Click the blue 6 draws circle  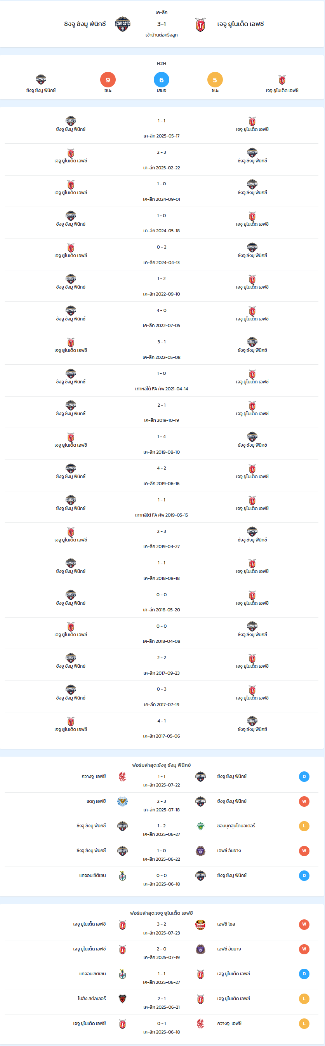pyautogui.click(x=162, y=80)
